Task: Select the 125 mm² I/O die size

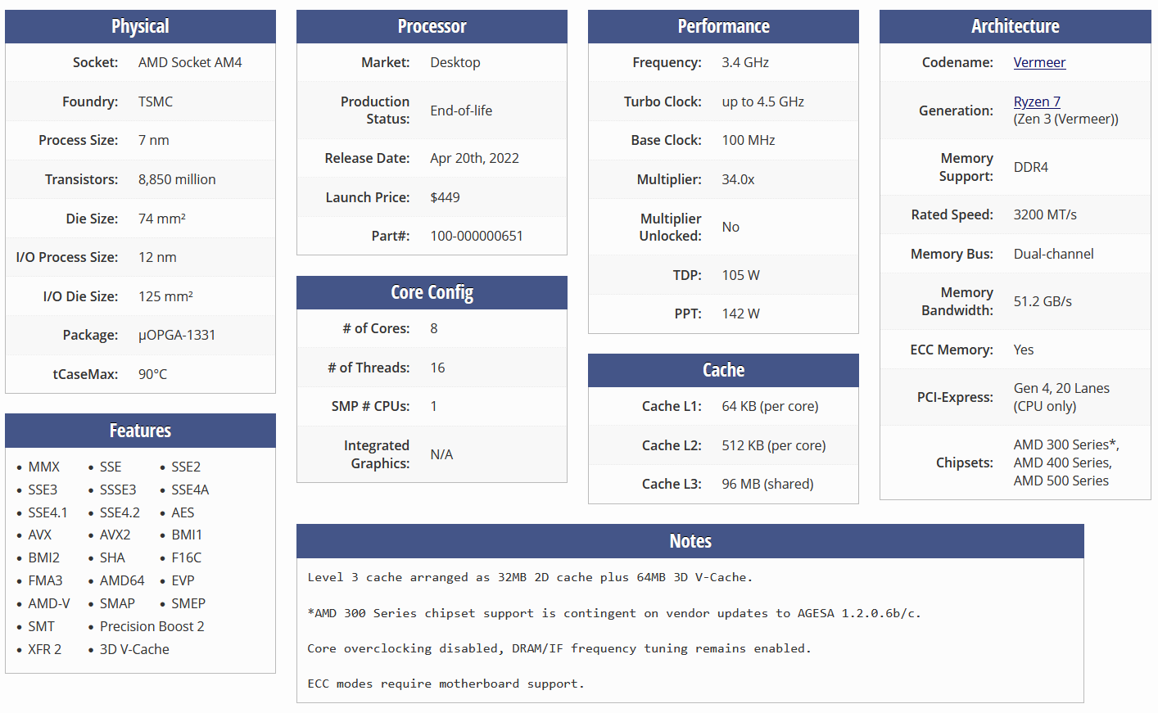Action: coord(165,296)
